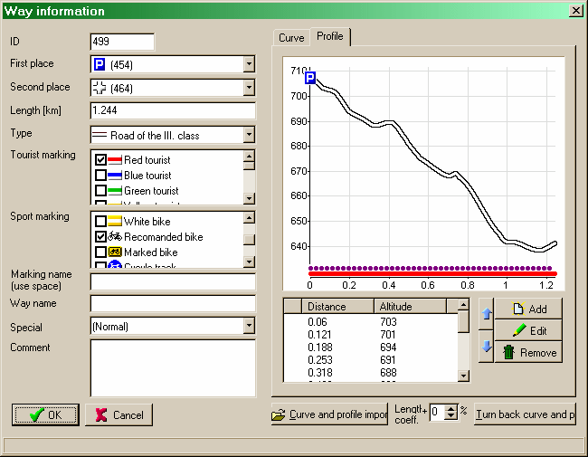Screen dimensions: 588x457
Task: Open the First place dropdown
Action: tap(249, 64)
